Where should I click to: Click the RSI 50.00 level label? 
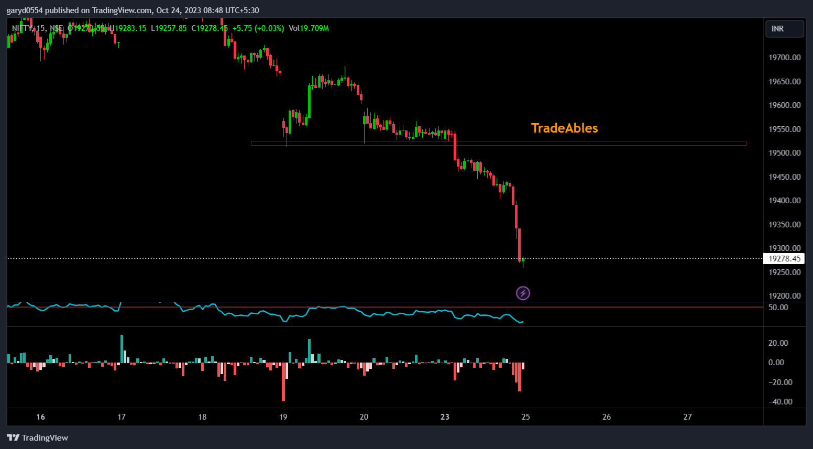coord(778,308)
